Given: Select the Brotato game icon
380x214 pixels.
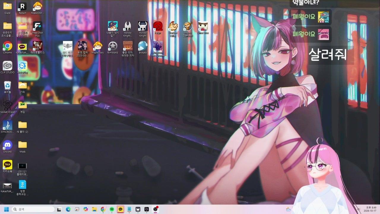Looking at the screenshot, I should [143, 48].
